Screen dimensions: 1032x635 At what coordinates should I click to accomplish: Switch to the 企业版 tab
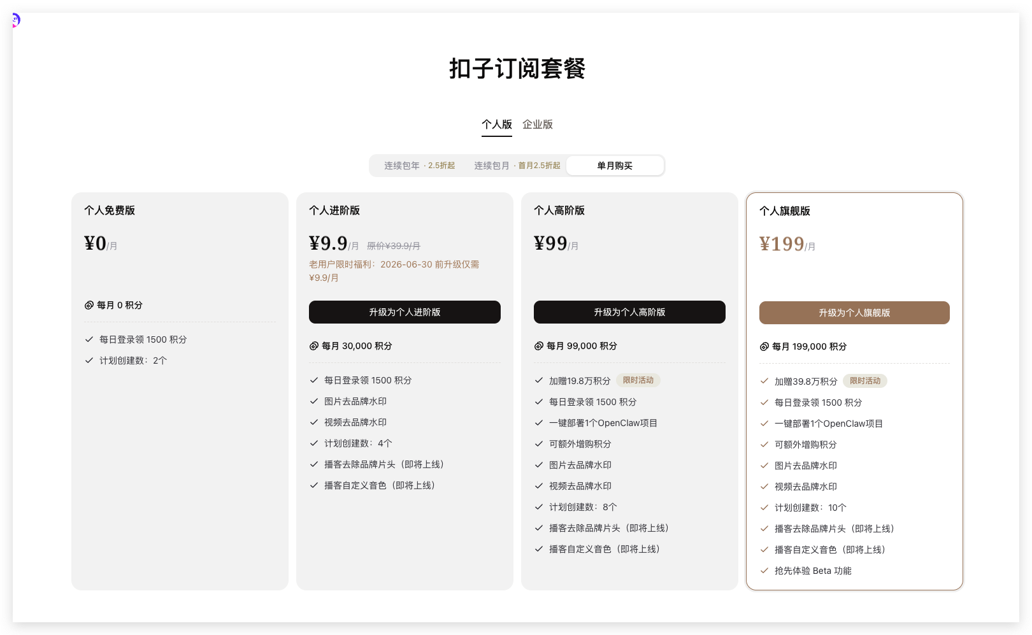click(x=538, y=124)
